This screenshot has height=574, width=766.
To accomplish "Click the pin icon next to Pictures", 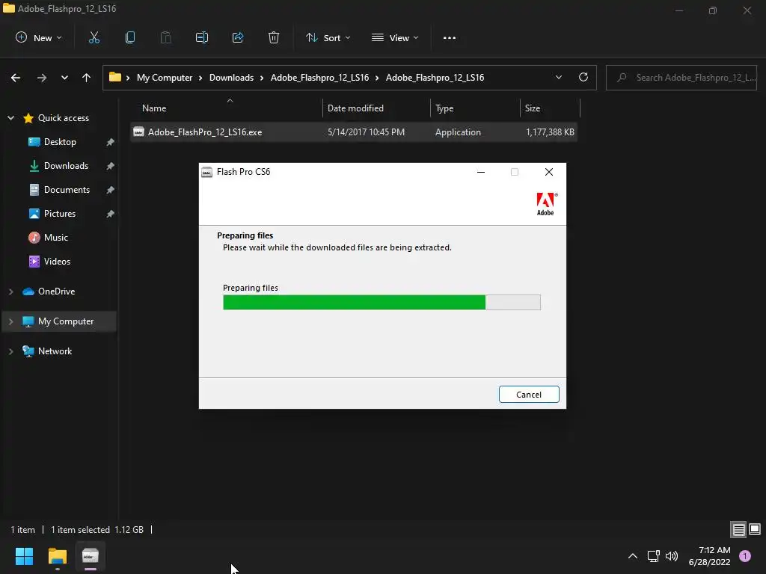I will click(x=111, y=214).
